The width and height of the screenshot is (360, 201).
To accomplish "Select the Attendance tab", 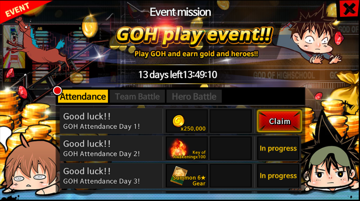I will [x=83, y=97].
